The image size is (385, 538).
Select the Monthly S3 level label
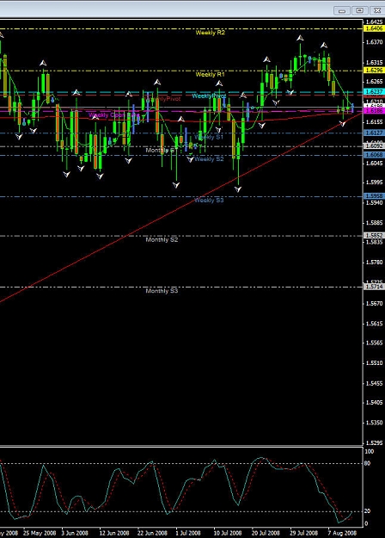point(162,291)
